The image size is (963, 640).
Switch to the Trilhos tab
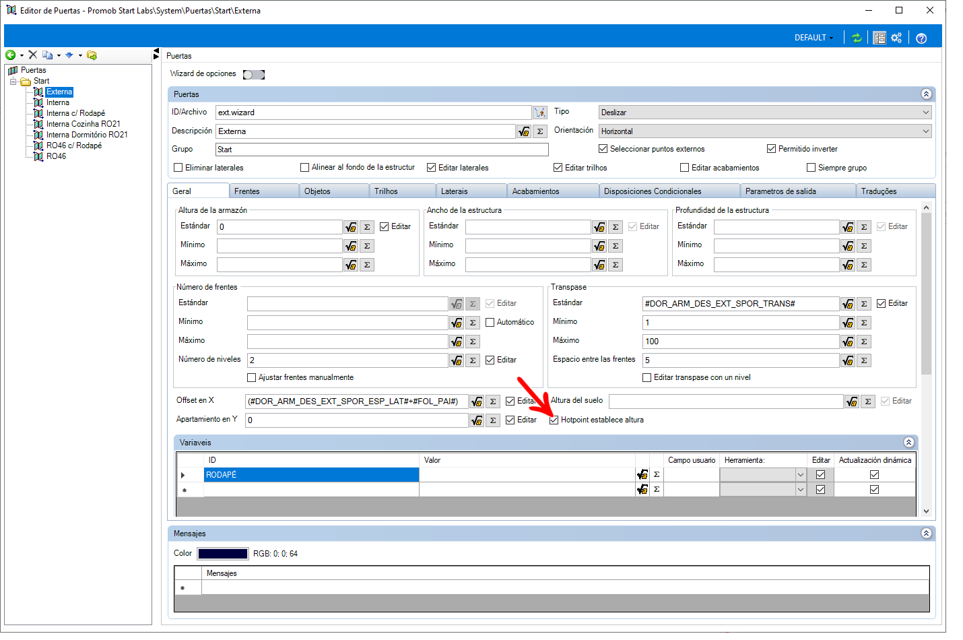[403, 191]
